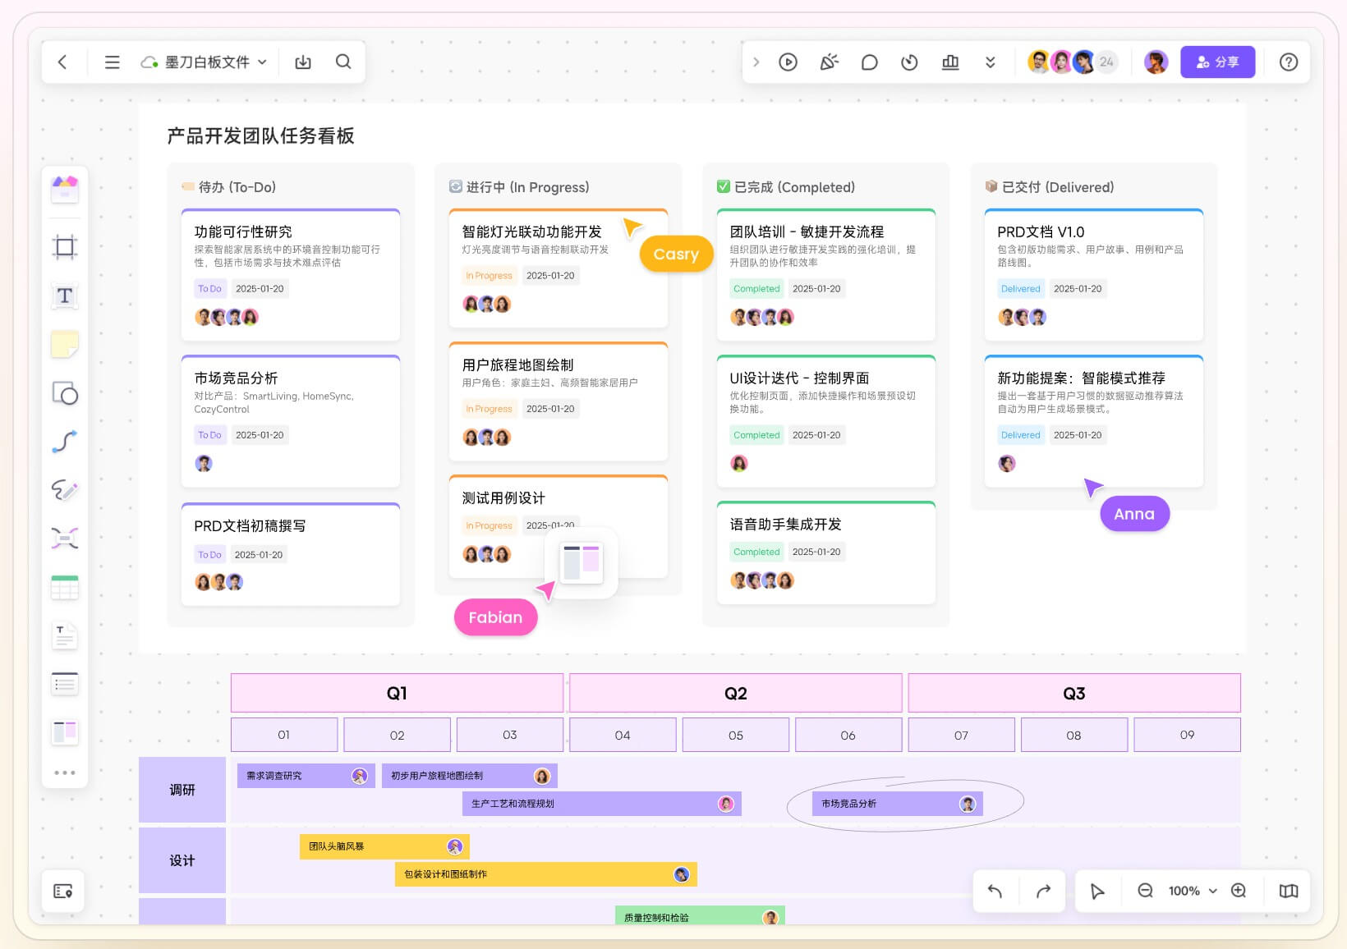Select the 团队头脑风暴 yellow bar
The image size is (1347, 949).
click(384, 846)
